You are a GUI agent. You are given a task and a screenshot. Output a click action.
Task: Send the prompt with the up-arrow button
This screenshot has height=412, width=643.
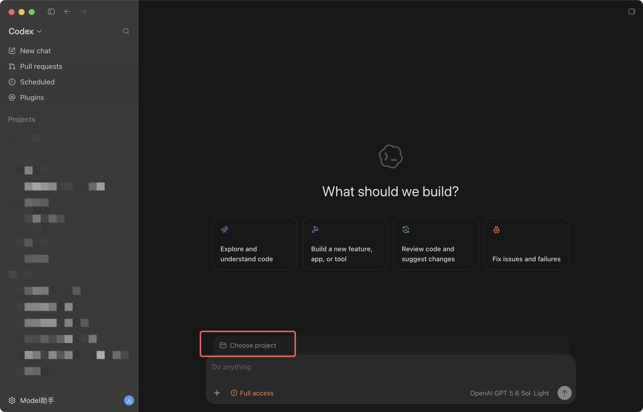564,393
